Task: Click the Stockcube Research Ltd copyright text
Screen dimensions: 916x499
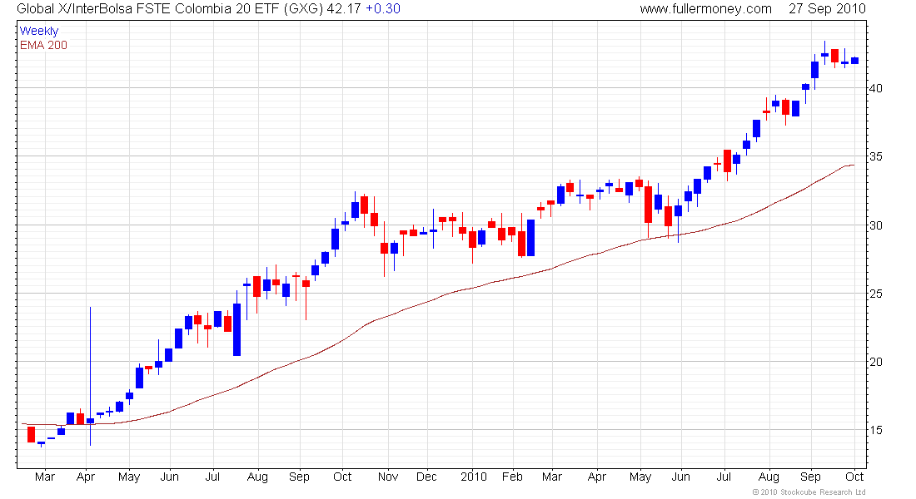Action: click(x=809, y=492)
